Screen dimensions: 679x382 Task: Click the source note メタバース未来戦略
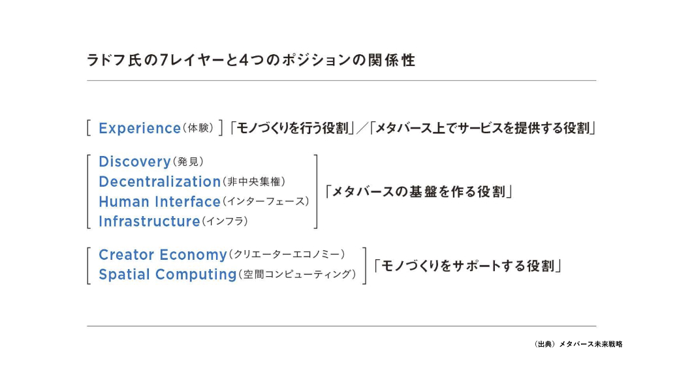tap(591, 344)
